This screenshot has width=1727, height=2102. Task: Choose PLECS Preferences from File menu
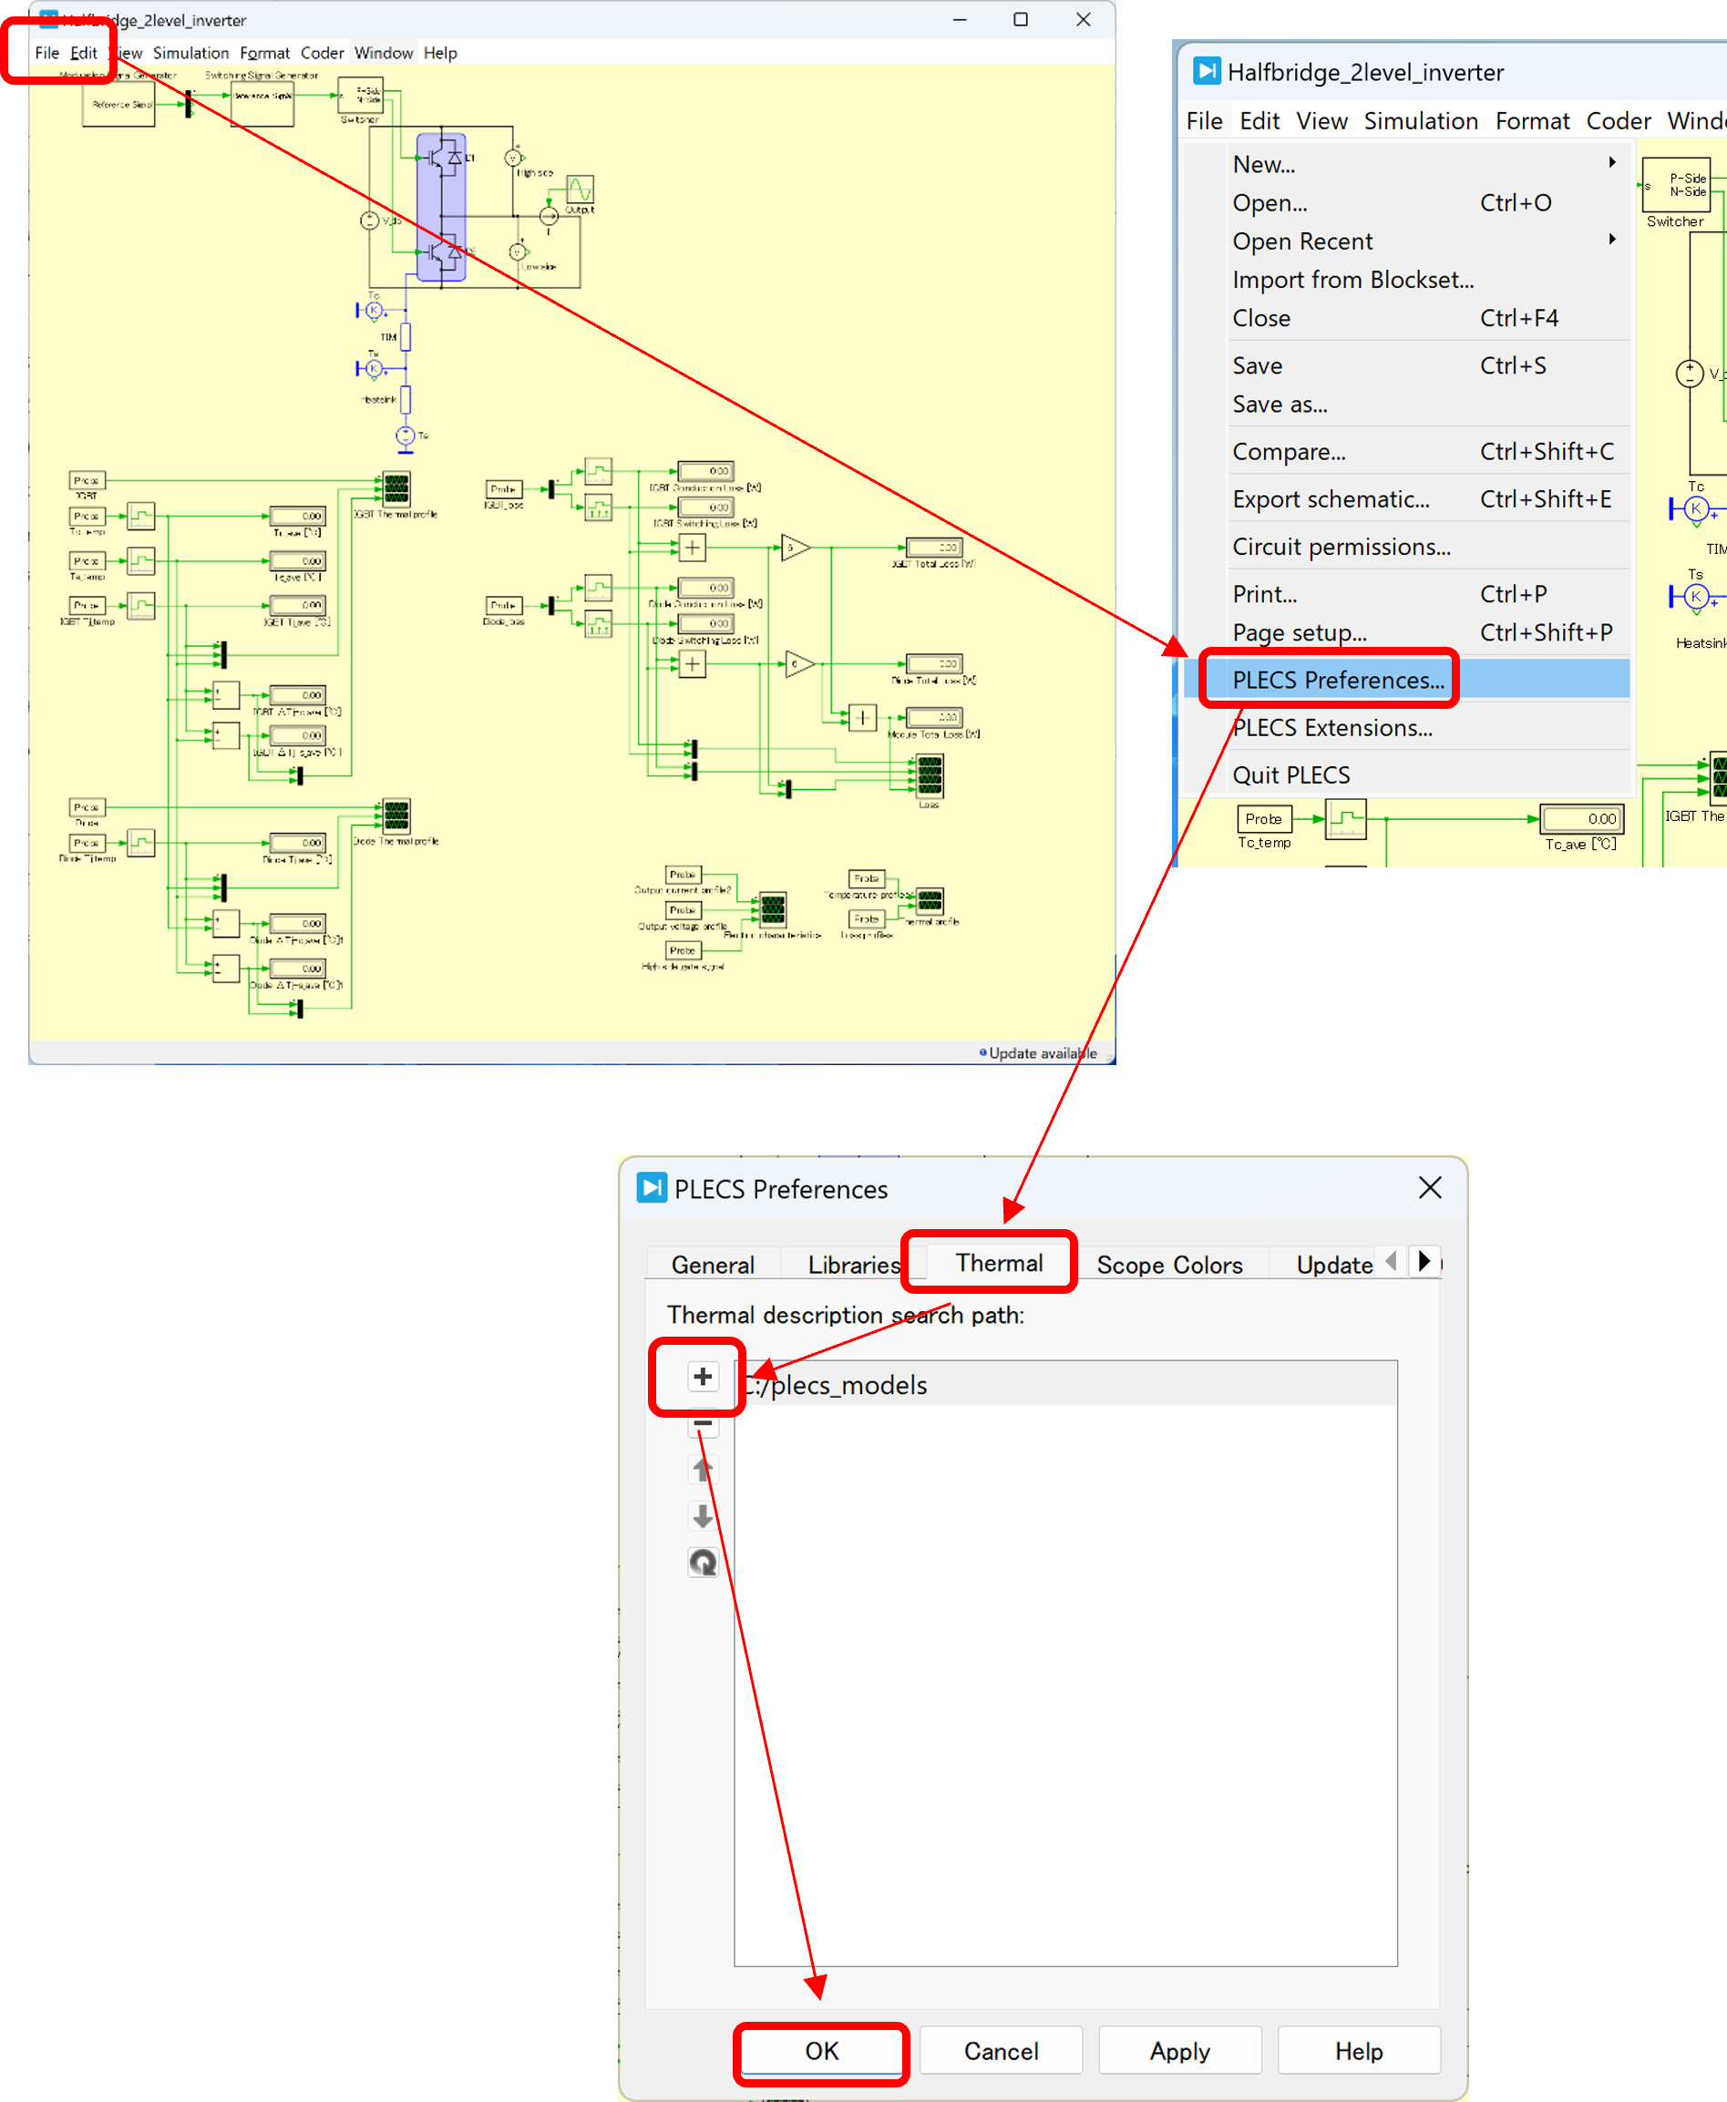click(1337, 680)
